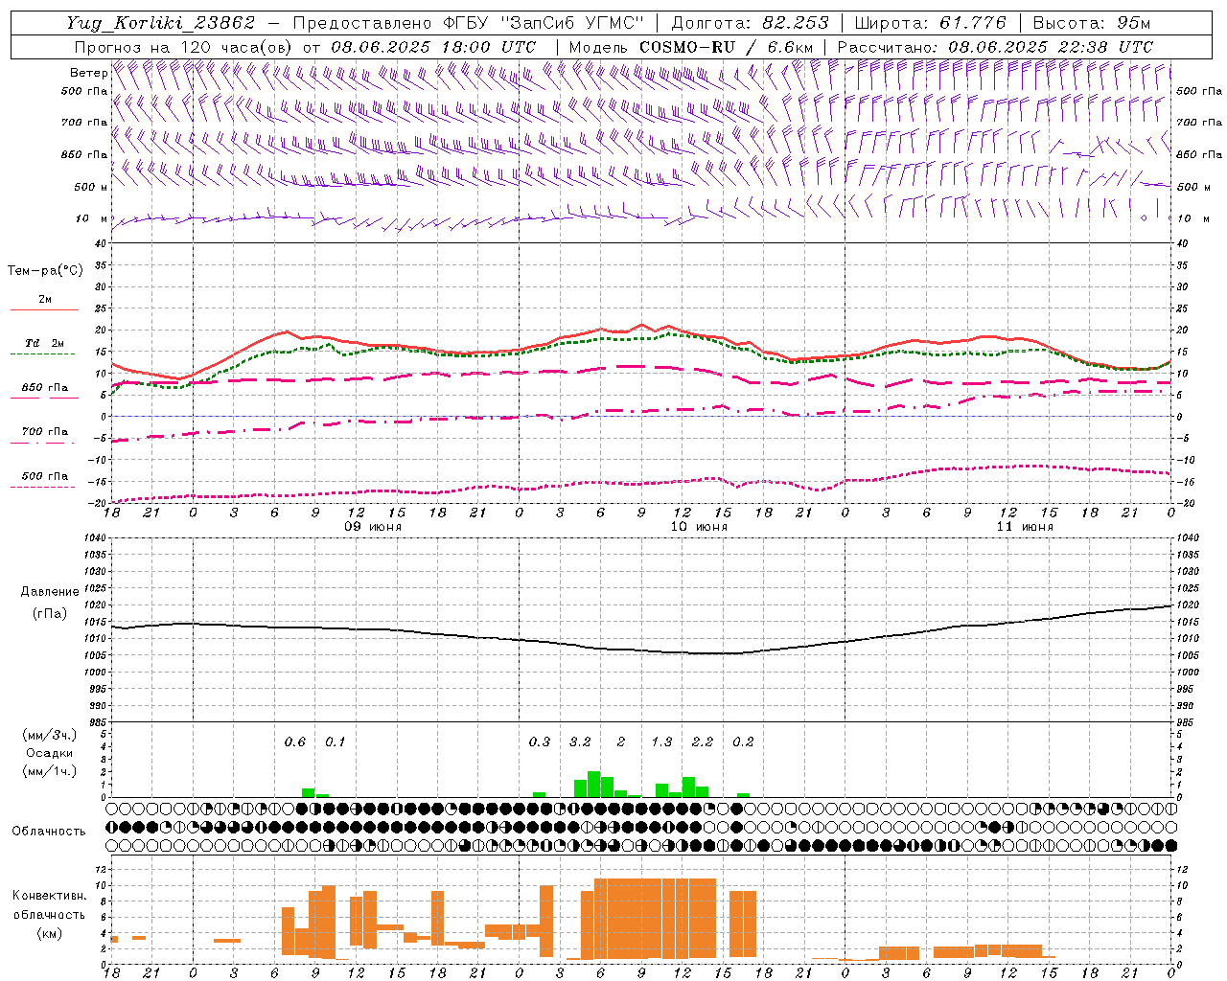Click the 11 июня date label
Image resolution: width=1227 pixels, height=981 pixels.
1025,527
